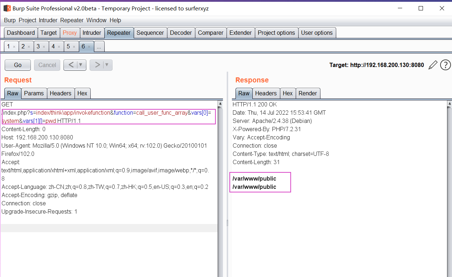Open the User options tab
This screenshot has height=277, width=452.
317,33
